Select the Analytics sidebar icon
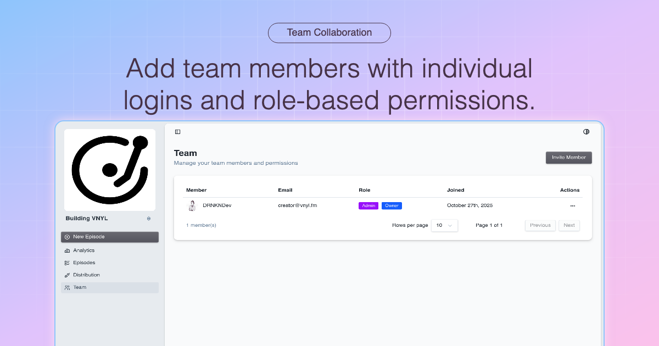This screenshot has height=346, width=659. coord(68,250)
